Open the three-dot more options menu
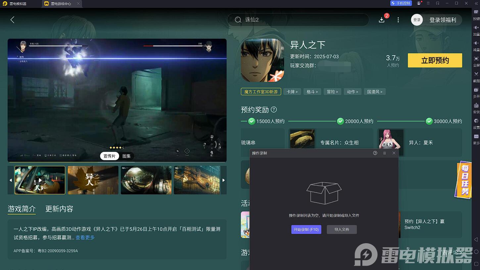Image resolution: width=480 pixels, height=270 pixels. point(398,20)
